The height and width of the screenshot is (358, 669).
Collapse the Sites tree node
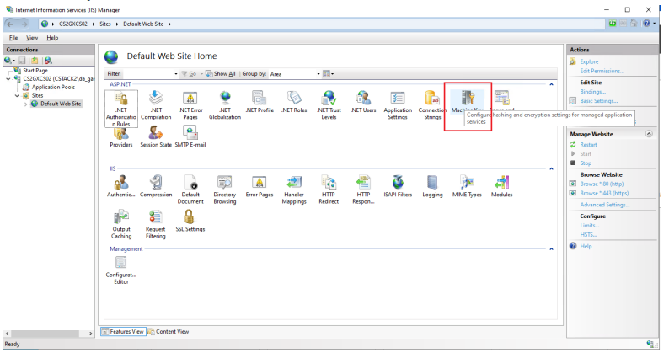tap(18, 95)
